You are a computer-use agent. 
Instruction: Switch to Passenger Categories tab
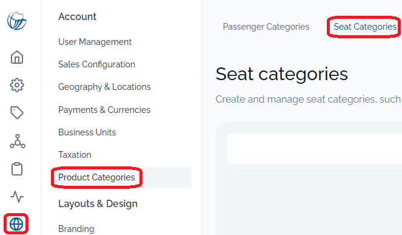(x=266, y=27)
